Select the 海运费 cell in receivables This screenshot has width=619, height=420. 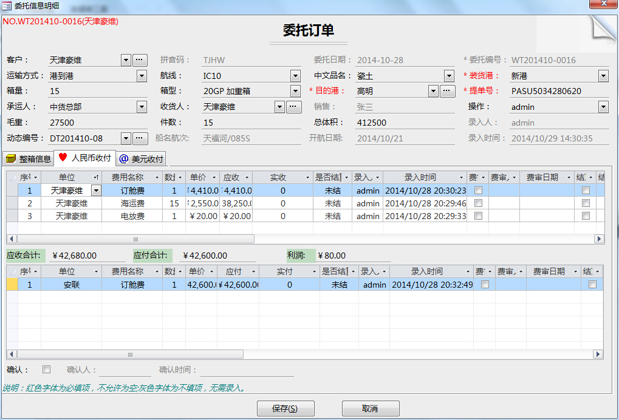pos(132,203)
